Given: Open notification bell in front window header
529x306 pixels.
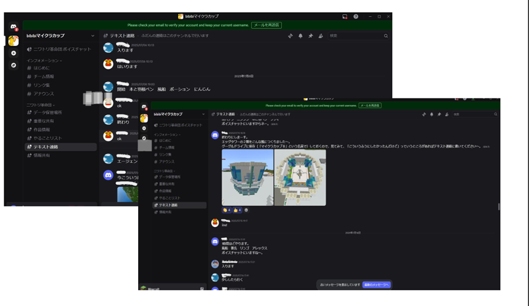Looking at the screenshot, I should (431, 115).
